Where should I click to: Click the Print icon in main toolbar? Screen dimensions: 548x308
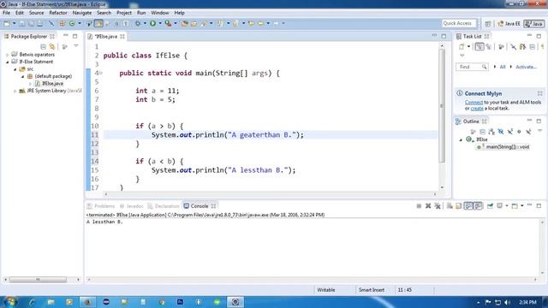(40, 23)
